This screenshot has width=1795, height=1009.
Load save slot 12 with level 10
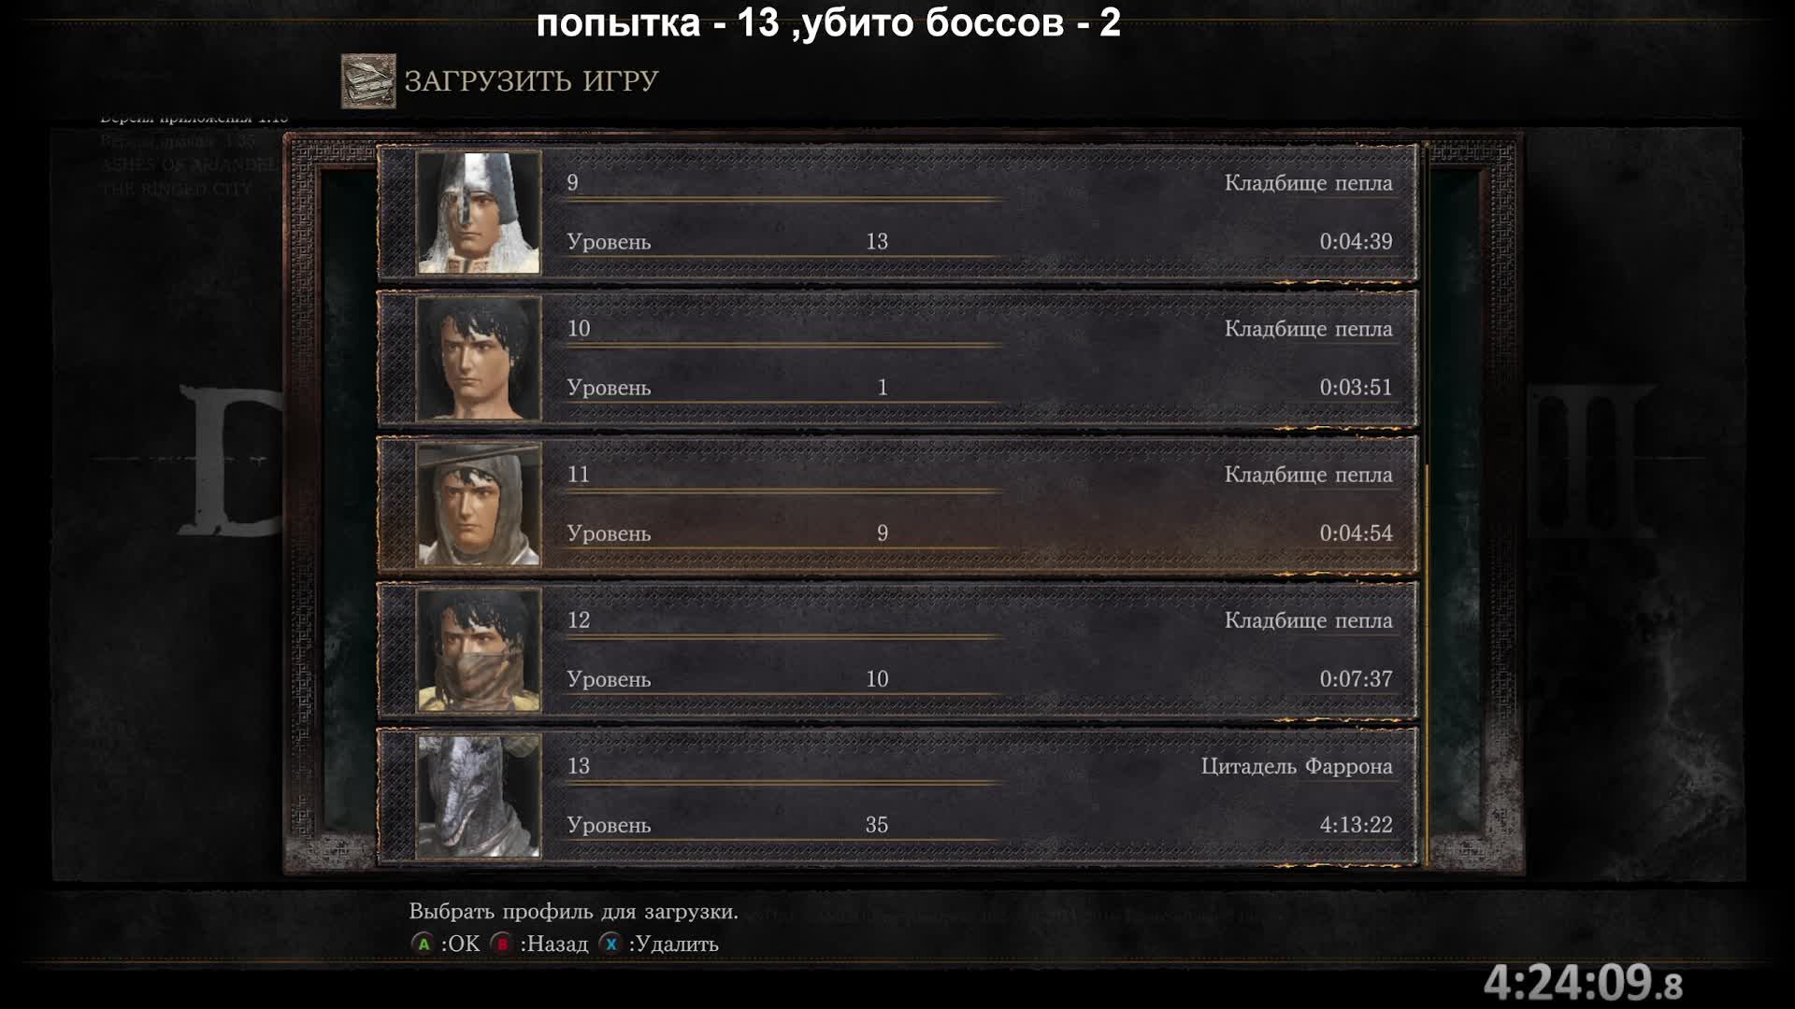pos(897,650)
